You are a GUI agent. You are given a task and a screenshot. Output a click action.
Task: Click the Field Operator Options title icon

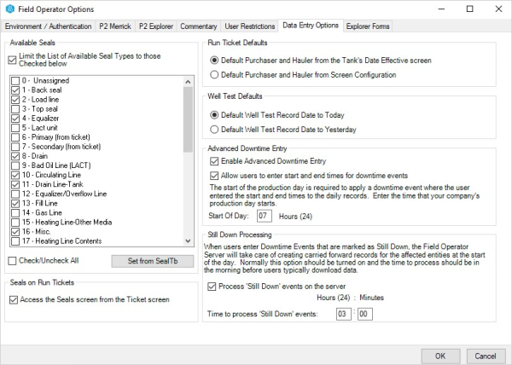click(9, 9)
